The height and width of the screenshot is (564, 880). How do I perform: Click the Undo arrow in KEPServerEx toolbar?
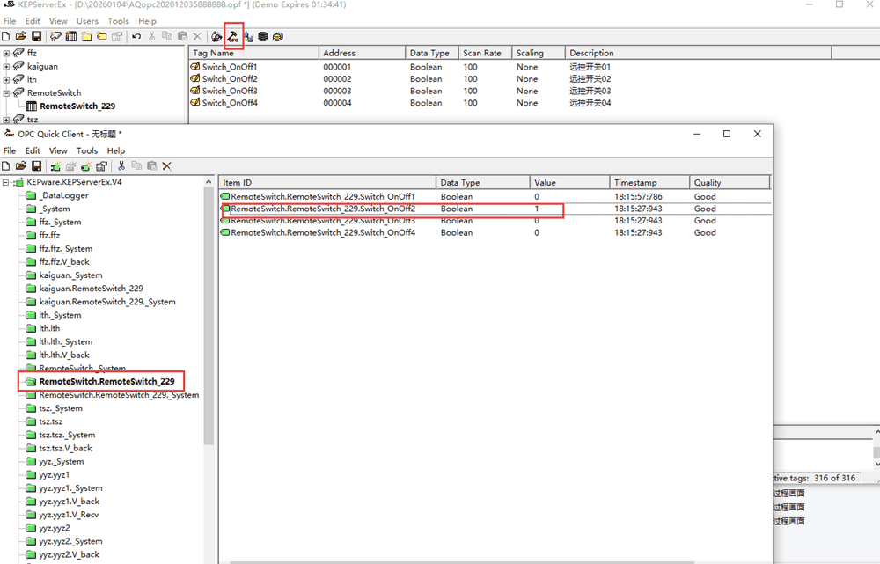(136, 36)
